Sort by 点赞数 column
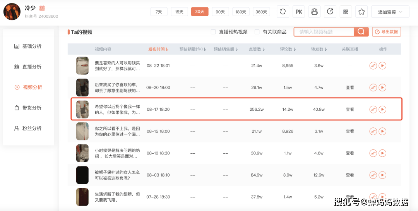 click(x=257, y=49)
